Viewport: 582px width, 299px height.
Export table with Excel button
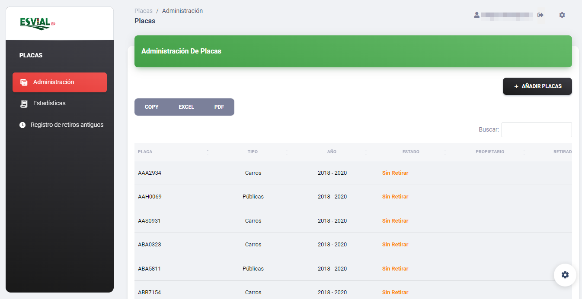186,107
